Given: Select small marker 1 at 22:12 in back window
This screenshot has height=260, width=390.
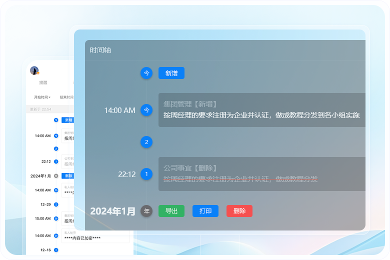Looking at the screenshot, I should point(56,161).
